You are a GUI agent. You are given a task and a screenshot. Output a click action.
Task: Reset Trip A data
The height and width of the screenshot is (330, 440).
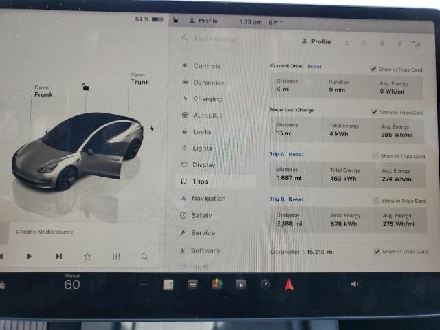296,154
